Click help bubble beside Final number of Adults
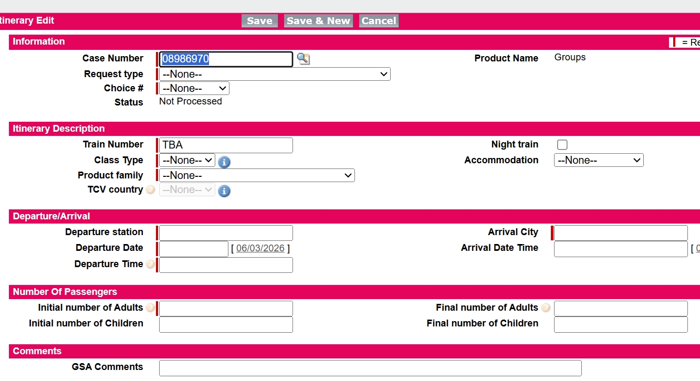Viewport: 700px width, 381px height. pyautogui.click(x=546, y=308)
